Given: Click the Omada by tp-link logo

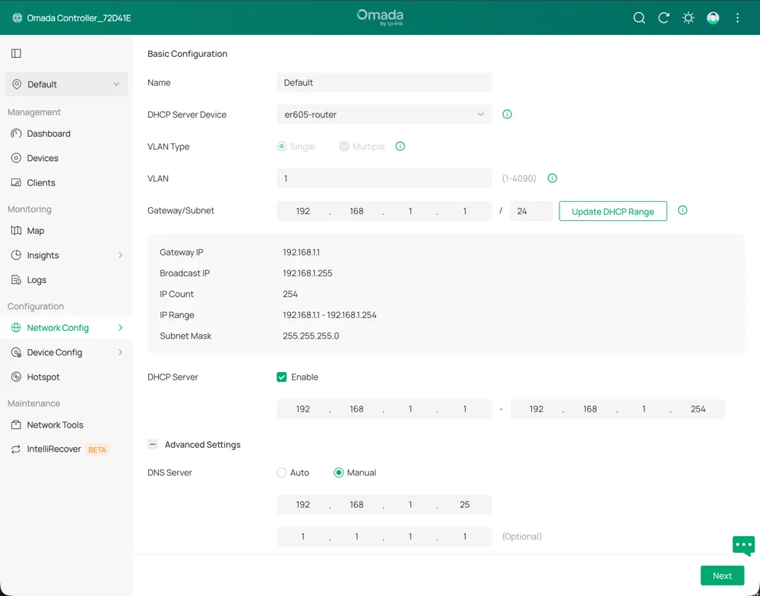Looking at the screenshot, I should pos(380,17).
